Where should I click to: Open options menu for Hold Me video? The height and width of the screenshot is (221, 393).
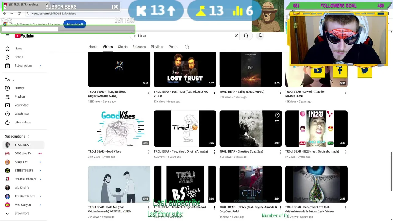(149, 207)
